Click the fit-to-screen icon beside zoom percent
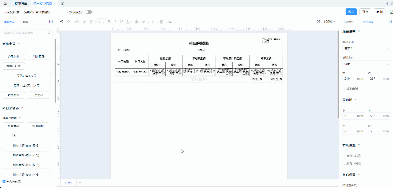 pyautogui.click(x=318, y=22)
